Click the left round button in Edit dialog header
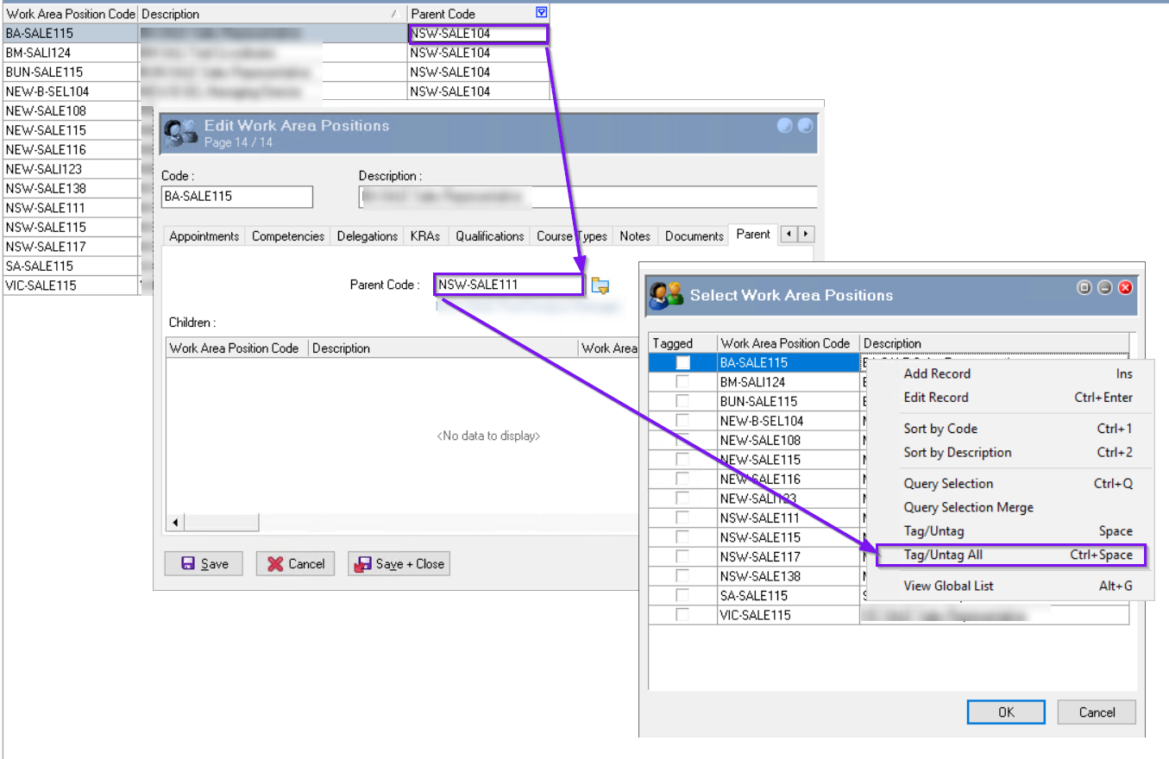Viewport: 1169px width, 759px height. (x=784, y=126)
